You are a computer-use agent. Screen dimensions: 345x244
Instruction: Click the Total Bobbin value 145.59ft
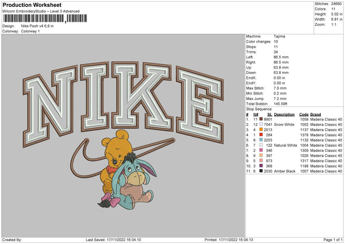[x=281, y=104]
